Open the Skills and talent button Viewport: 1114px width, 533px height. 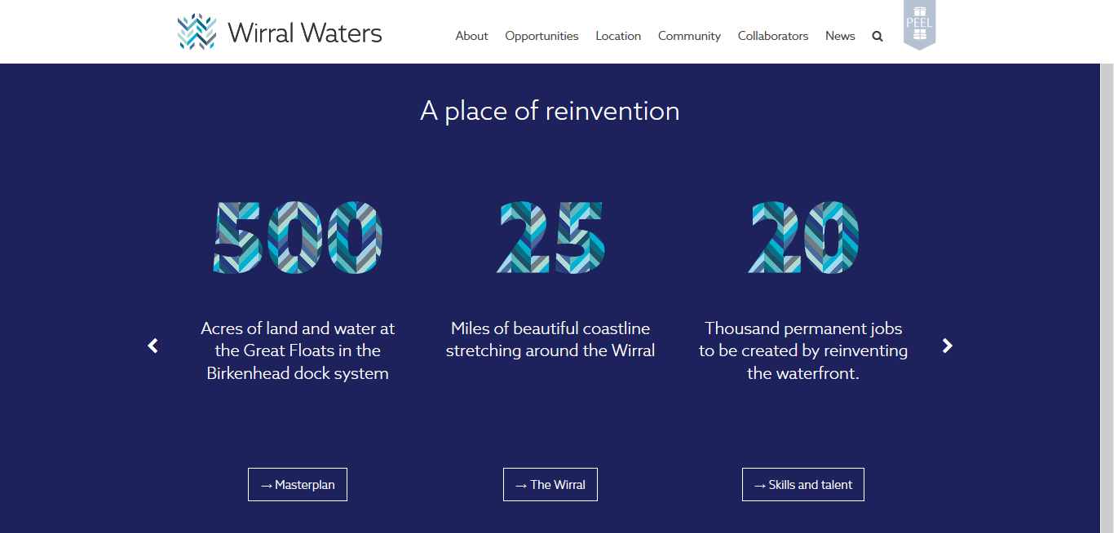tap(803, 485)
